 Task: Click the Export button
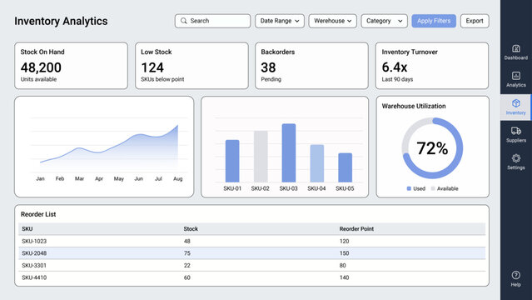click(475, 21)
